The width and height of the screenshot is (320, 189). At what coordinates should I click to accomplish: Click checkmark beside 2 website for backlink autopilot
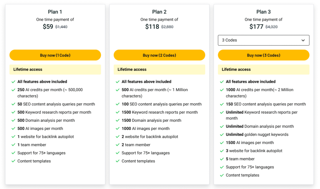coord(118,137)
